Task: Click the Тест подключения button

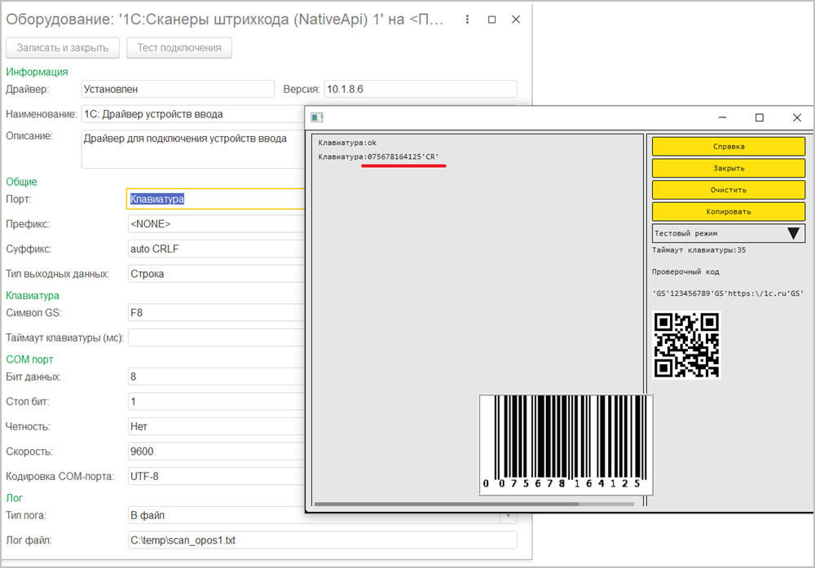Action: pyautogui.click(x=179, y=47)
